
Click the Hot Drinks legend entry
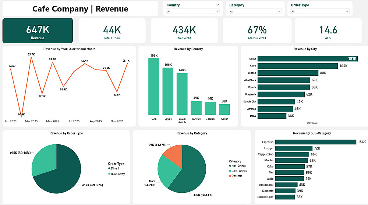[x=237, y=166]
